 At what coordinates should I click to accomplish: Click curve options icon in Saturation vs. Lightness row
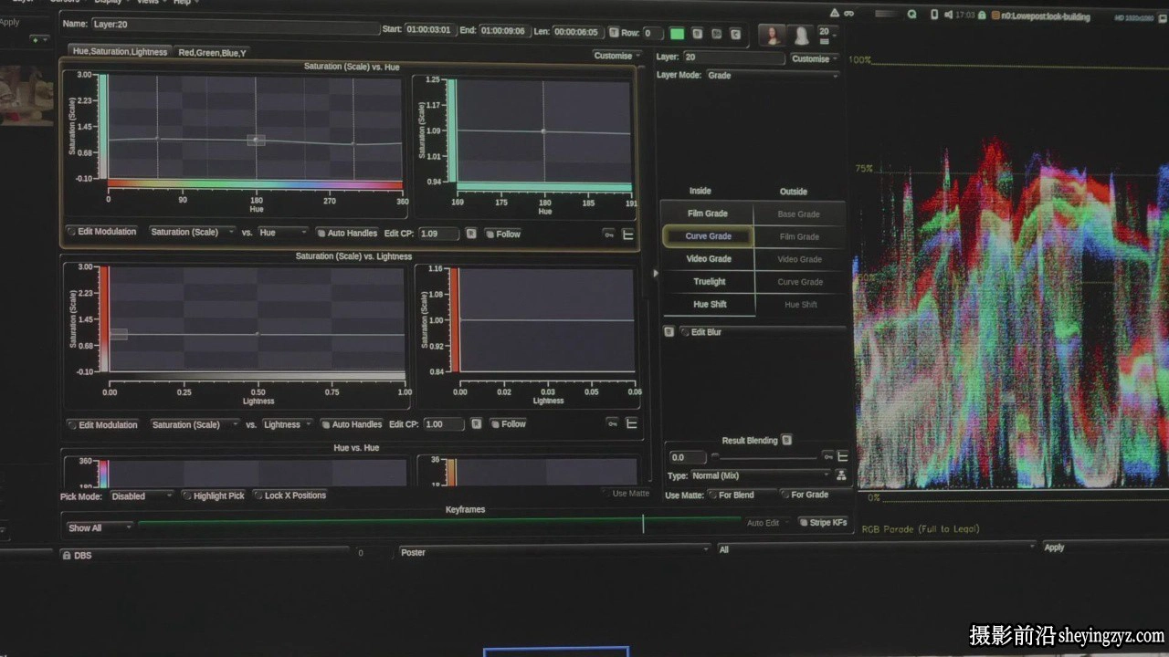coord(631,423)
